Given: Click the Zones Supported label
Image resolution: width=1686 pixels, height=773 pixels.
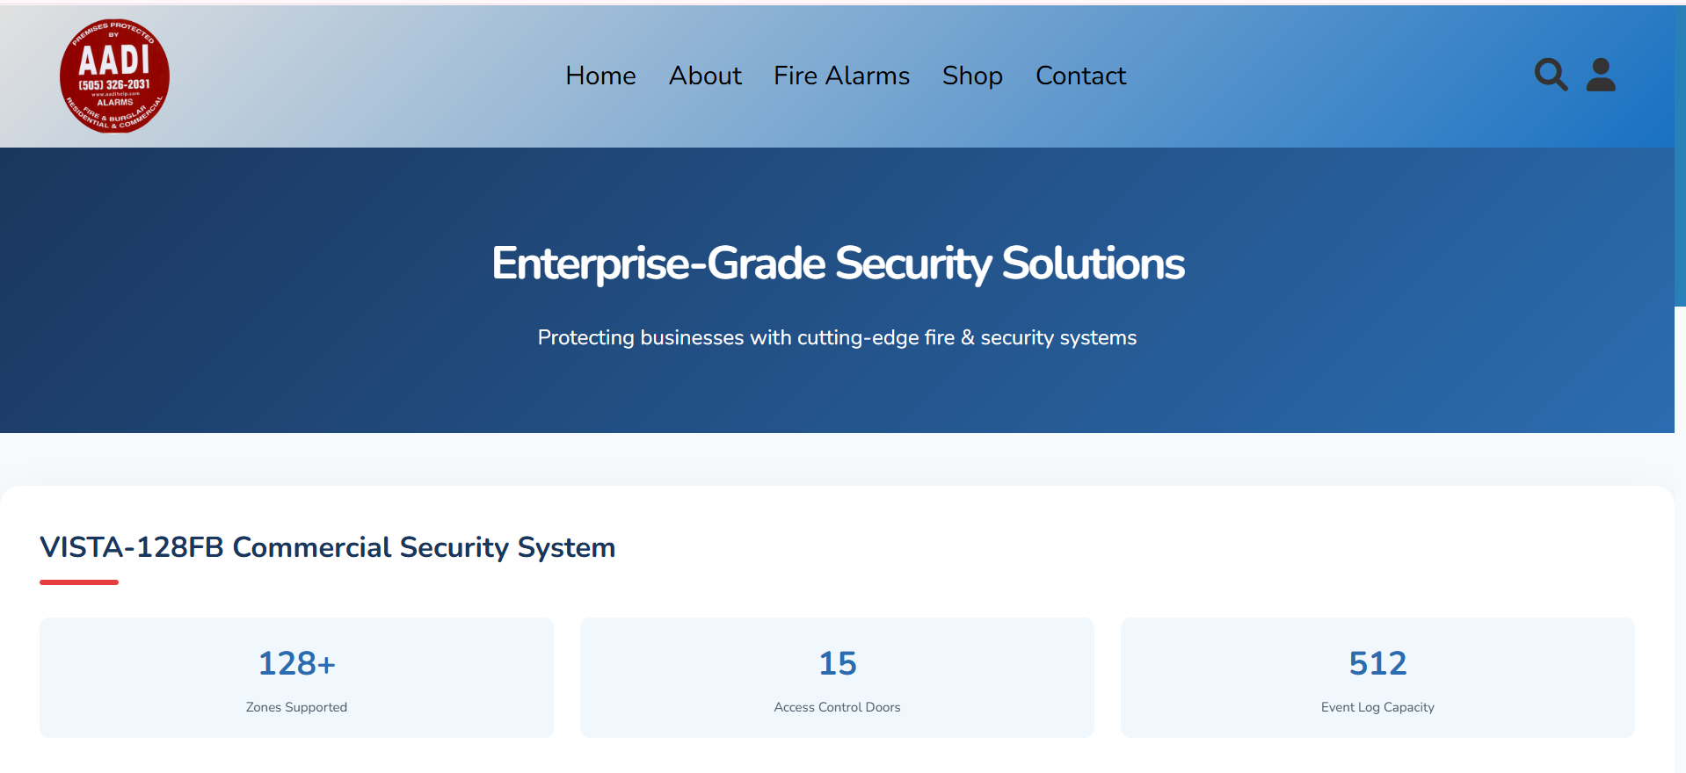Looking at the screenshot, I should (x=296, y=707).
